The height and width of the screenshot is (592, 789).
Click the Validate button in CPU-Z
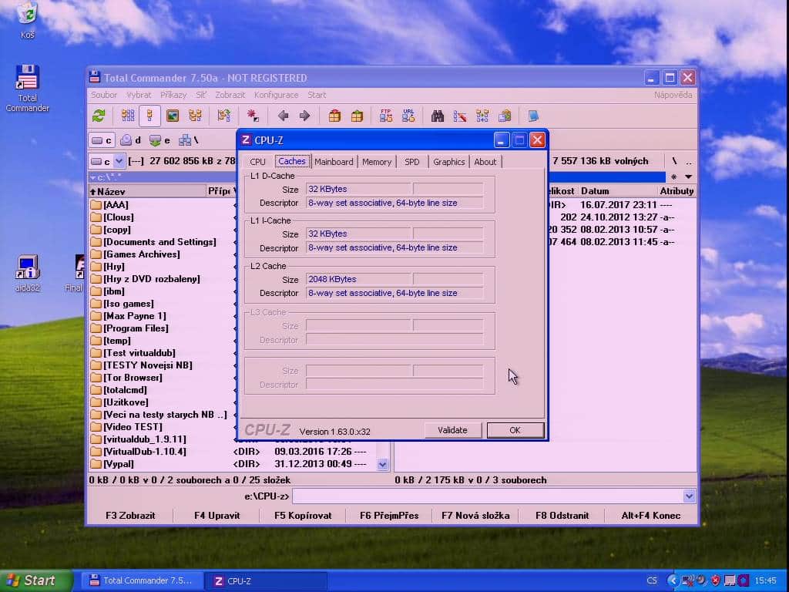[x=452, y=430]
